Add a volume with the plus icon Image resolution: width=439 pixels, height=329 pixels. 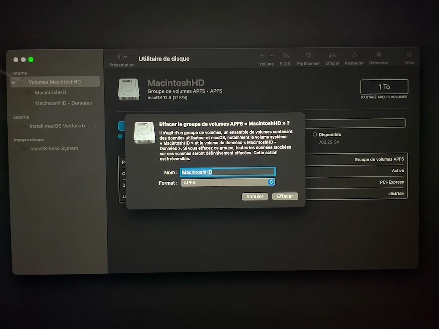coord(262,56)
